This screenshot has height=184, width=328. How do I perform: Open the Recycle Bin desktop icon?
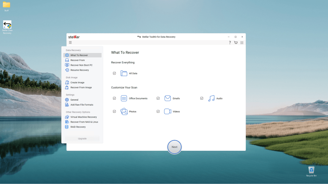(311, 171)
